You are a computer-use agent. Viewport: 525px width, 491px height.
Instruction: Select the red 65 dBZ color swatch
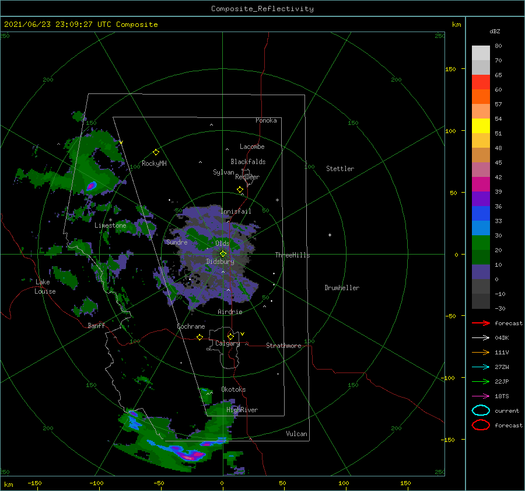click(481, 82)
